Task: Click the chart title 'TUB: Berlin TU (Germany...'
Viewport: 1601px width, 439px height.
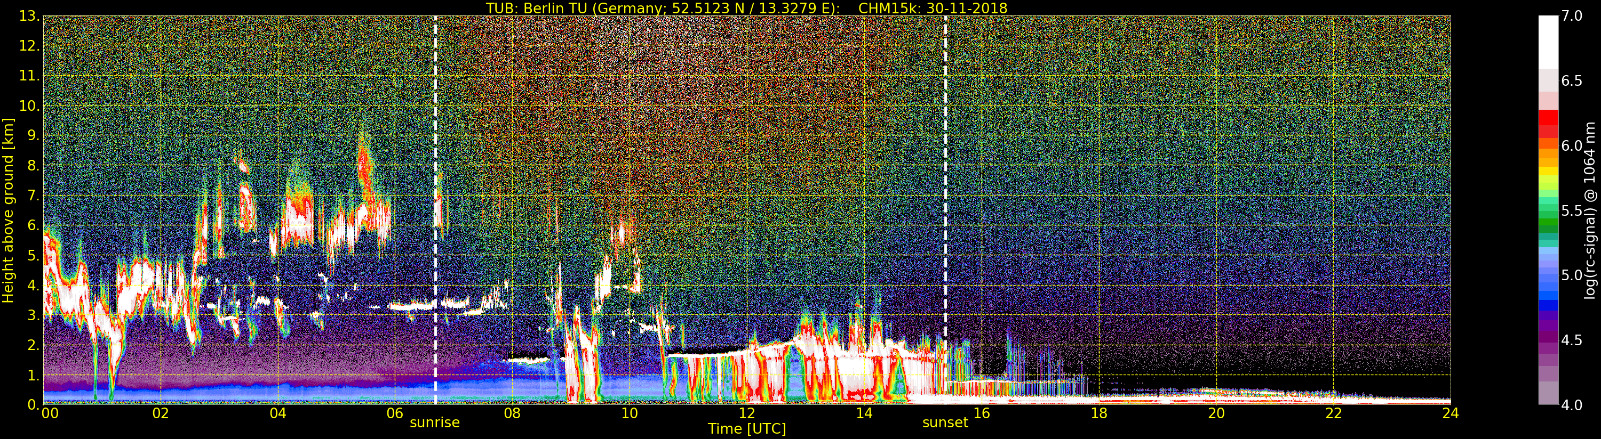Action: (746, 7)
